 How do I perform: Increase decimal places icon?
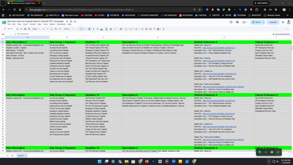pyautogui.click(x=56, y=29)
